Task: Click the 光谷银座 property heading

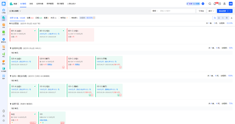Action: [x=15, y=23]
